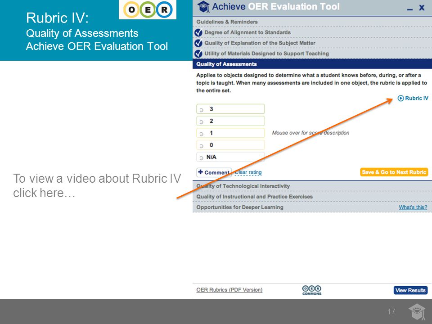Click the Achieve graduation cap owl logo
Image resolution: width=432 pixels, height=324 pixels.
pos(203,7)
